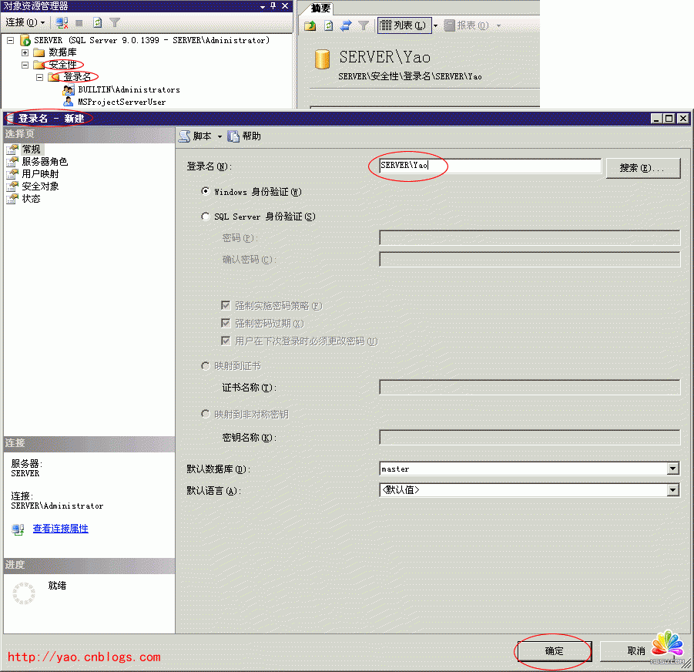Choose SQL Server 身份验证 radio option
The width and height of the screenshot is (694, 672).
coord(205,217)
